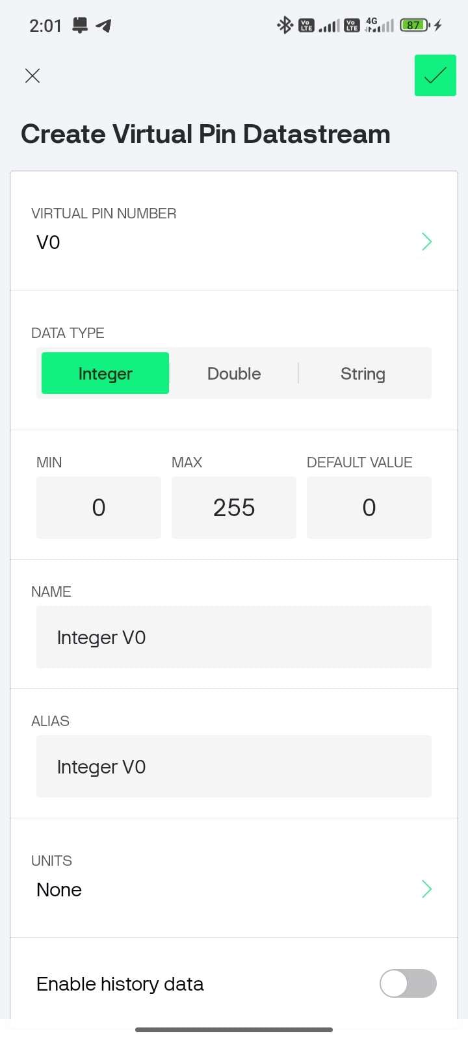Select String data type

363,373
